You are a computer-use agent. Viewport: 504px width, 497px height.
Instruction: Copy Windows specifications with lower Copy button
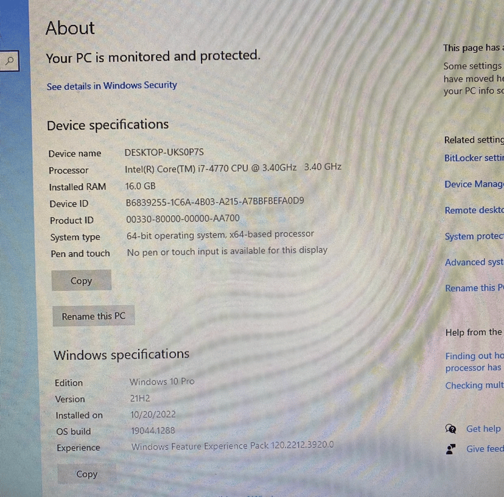tap(87, 474)
